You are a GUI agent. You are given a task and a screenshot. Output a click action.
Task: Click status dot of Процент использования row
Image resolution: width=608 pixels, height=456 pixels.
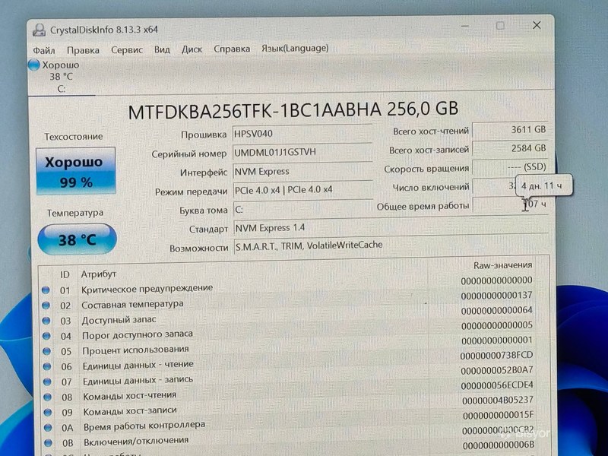click(46, 351)
